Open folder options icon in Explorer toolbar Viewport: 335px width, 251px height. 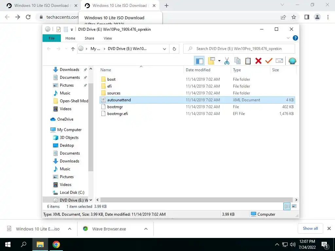(211, 61)
